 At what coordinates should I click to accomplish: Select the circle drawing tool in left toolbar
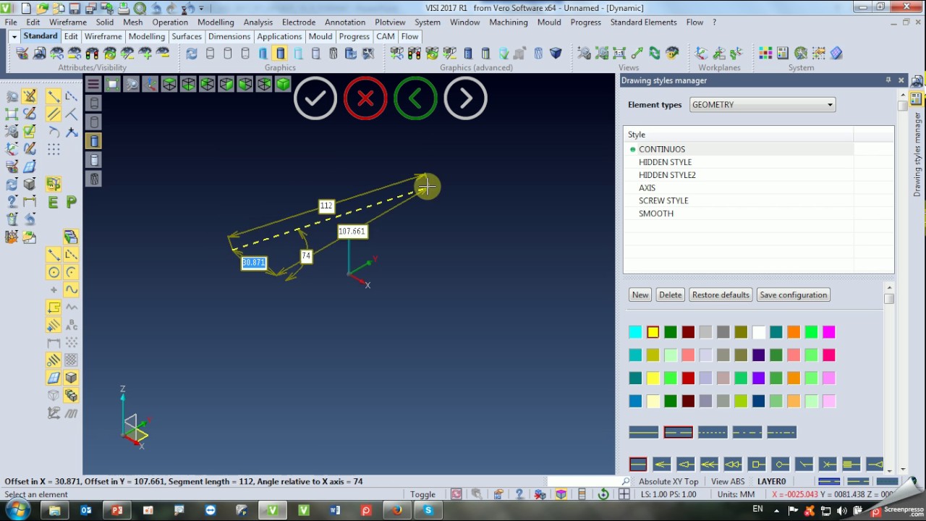[54, 272]
